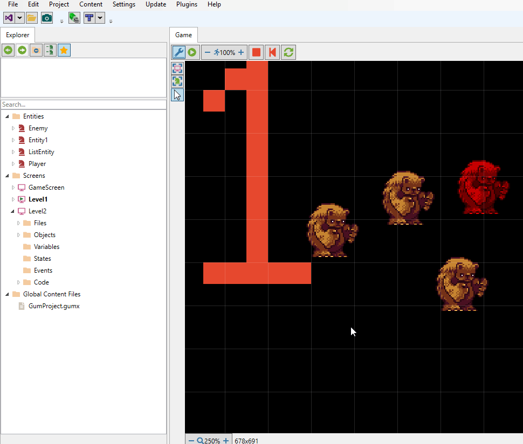
Task: Click the camera icon in the toolbar
Action: 47,18
